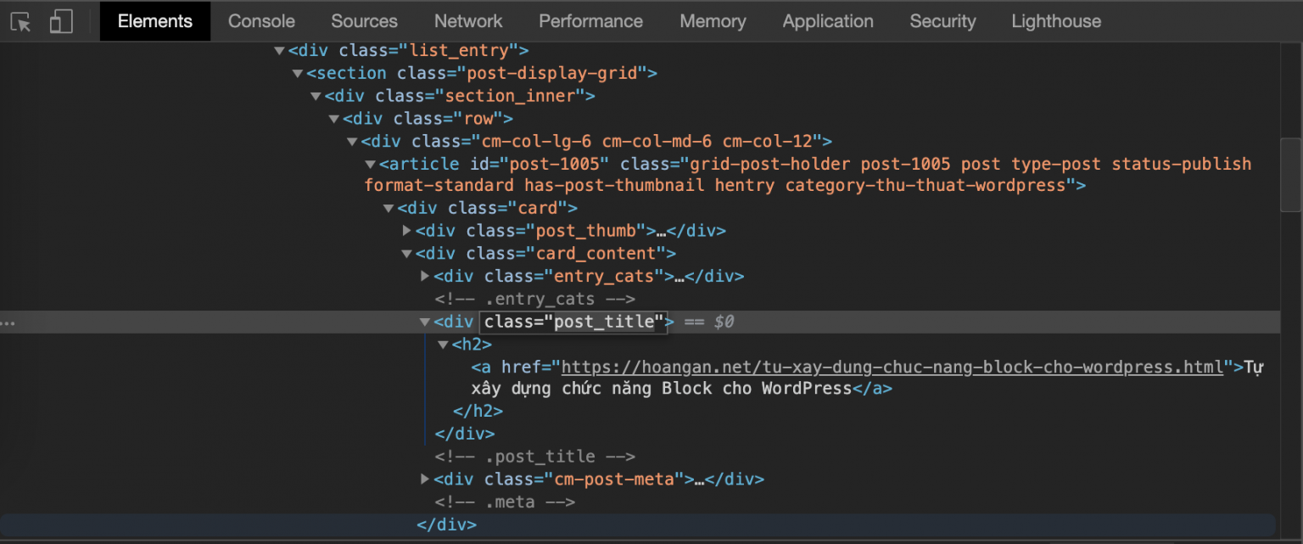The width and height of the screenshot is (1303, 544).
Task: Collapse the post_title div node
Action: point(425,322)
